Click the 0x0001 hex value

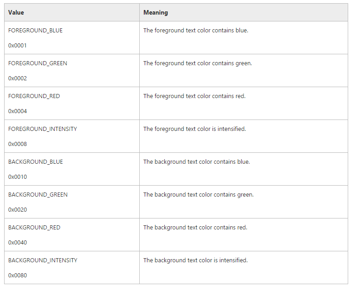point(17,46)
